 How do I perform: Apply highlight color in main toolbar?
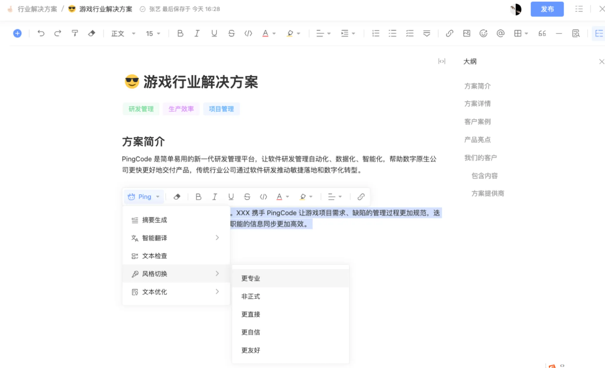coord(290,33)
